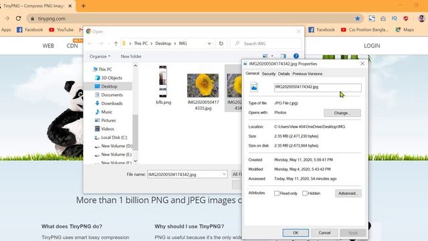Select New Volume (D:) in sidebar

point(114,146)
